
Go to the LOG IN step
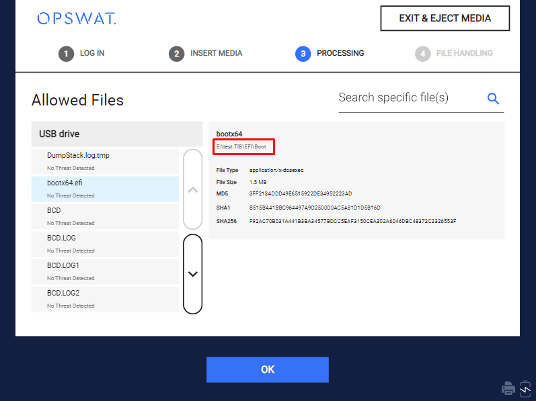[x=81, y=54]
